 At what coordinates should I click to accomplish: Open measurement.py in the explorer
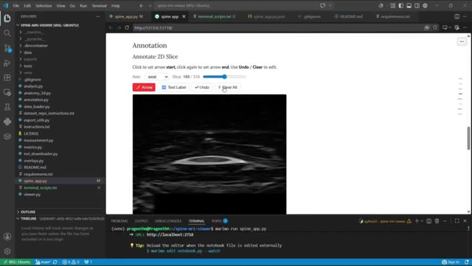pos(39,140)
